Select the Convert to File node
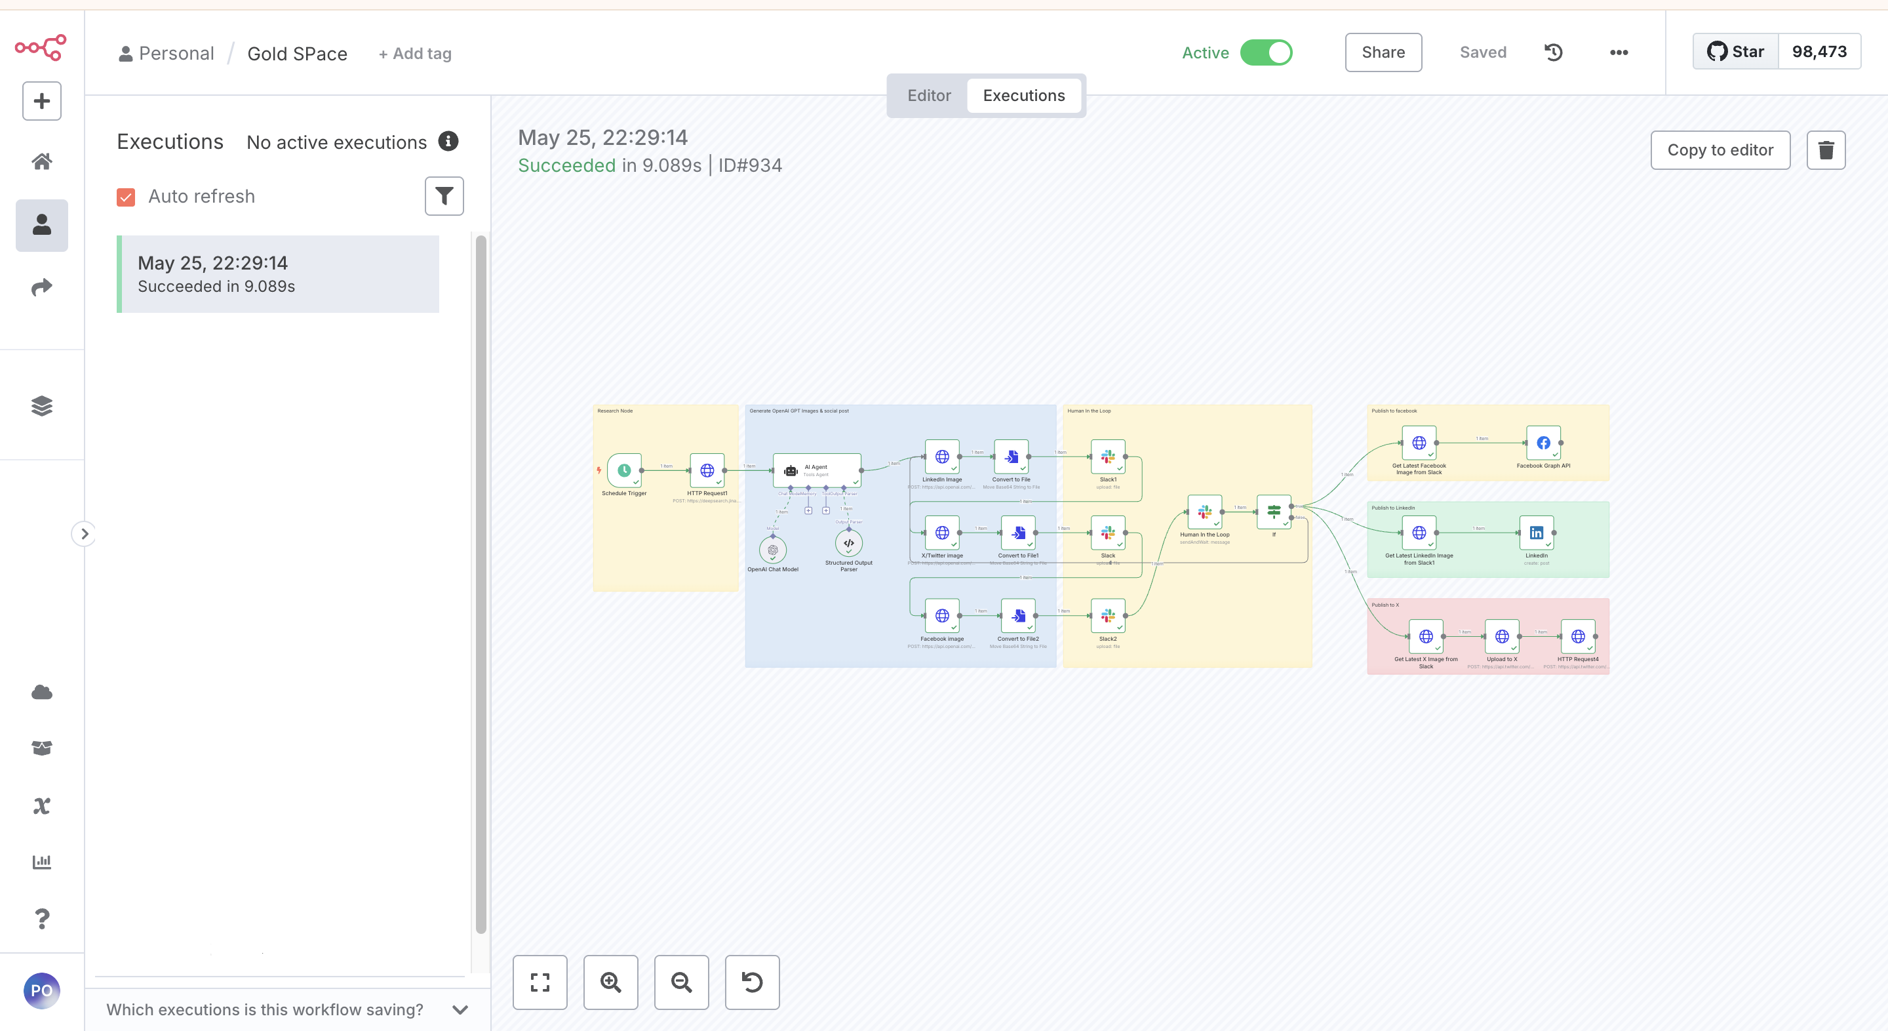Image resolution: width=1888 pixels, height=1031 pixels. click(x=1012, y=457)
